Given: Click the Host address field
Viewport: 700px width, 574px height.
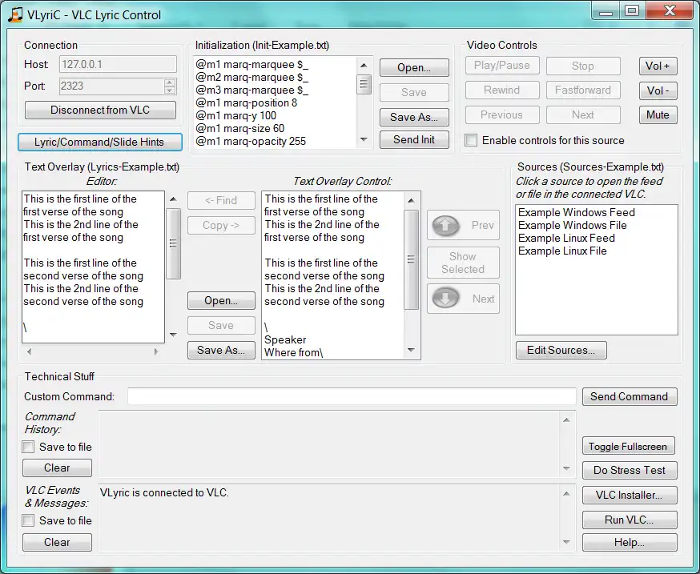Looking at the screenshot, I should click(x=118, y=64).
